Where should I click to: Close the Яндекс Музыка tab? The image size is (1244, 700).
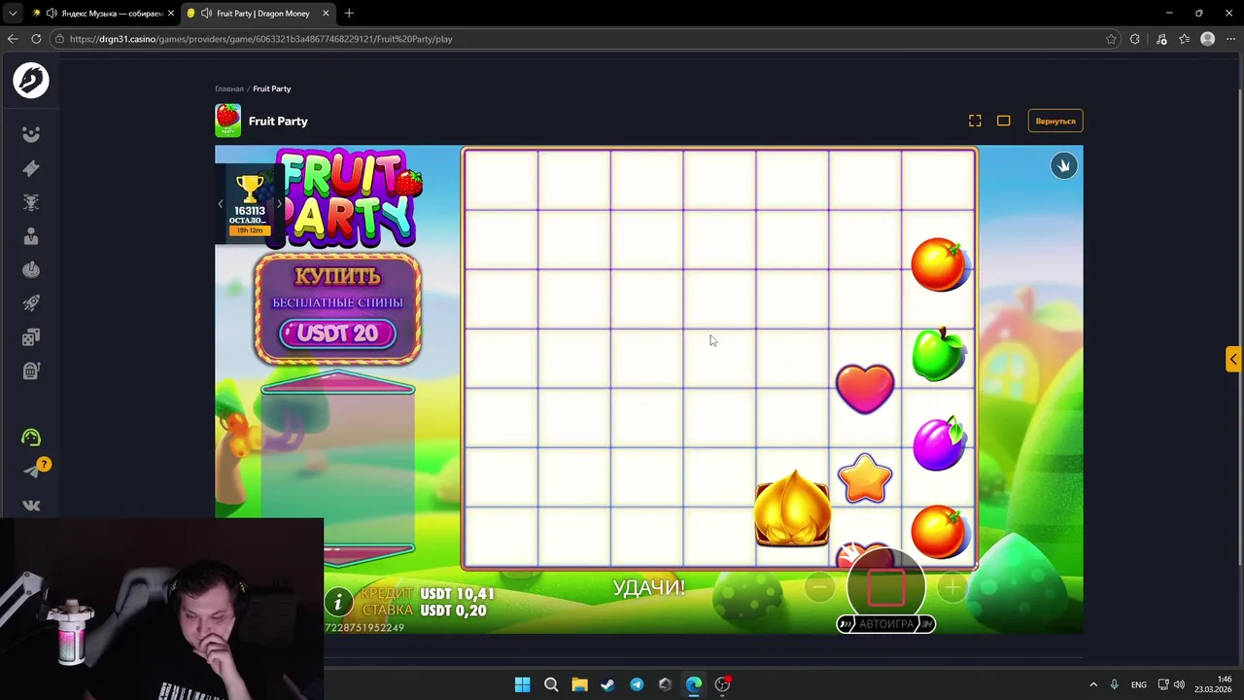tap(171, 14)
